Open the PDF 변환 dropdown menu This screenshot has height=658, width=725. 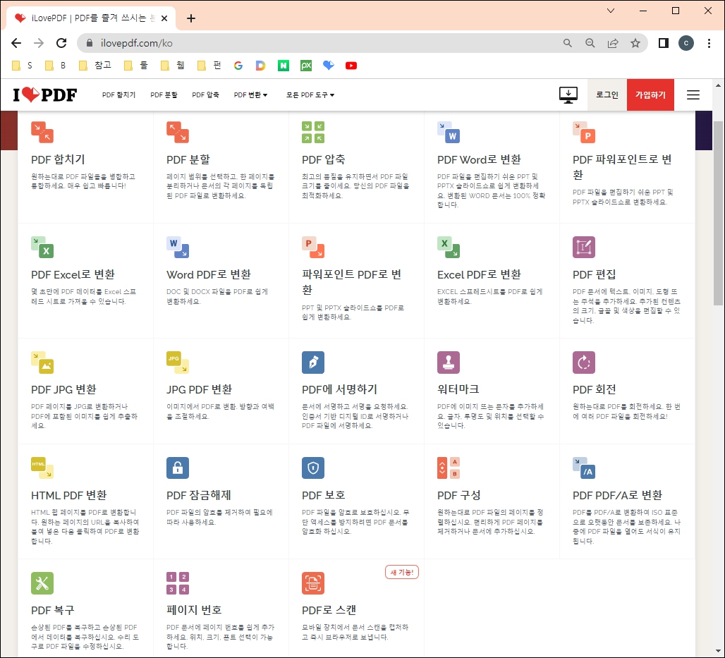point(250,95)
